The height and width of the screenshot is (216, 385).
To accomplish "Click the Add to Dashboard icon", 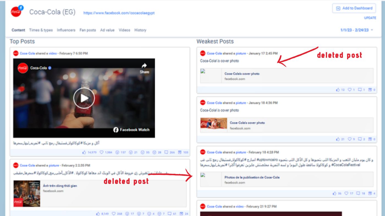I will (x=338, y=8).
